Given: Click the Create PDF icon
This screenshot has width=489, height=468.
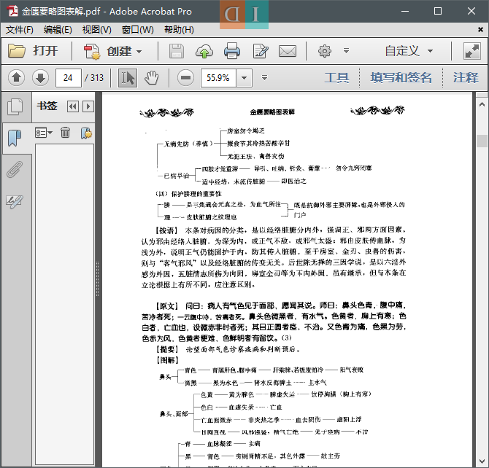Looking at the screenshot, I should (92, 51).
